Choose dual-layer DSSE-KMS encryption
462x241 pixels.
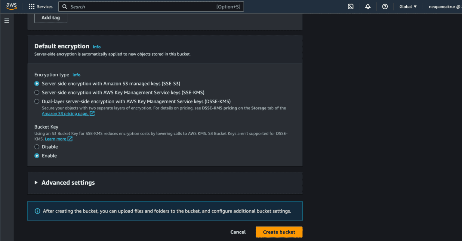[37, 102]
